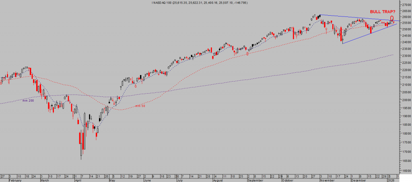This screenshot has width=412, height=182.
Task: Select the 16000 price axis label
Action: [x=406, y=170]
